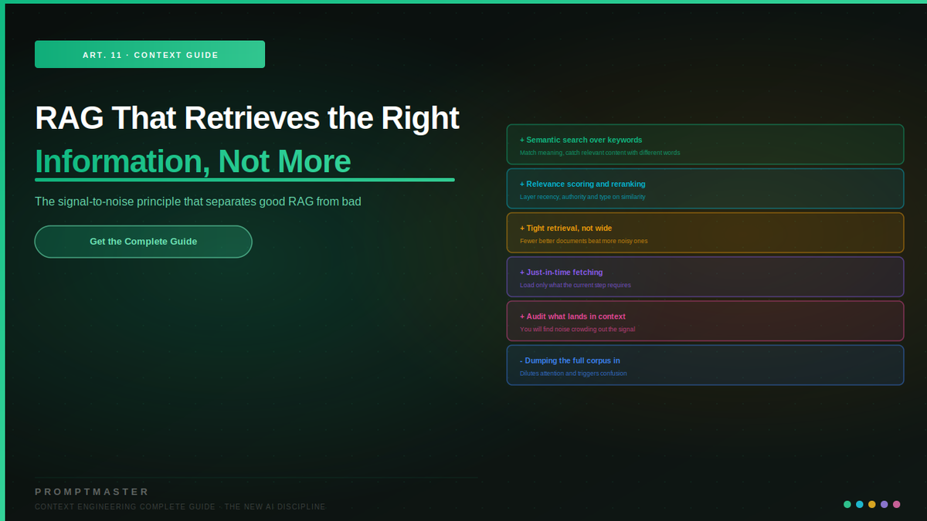Click the pink dot indicator
Screen dimensions: 927x521
tap(897, 504)
